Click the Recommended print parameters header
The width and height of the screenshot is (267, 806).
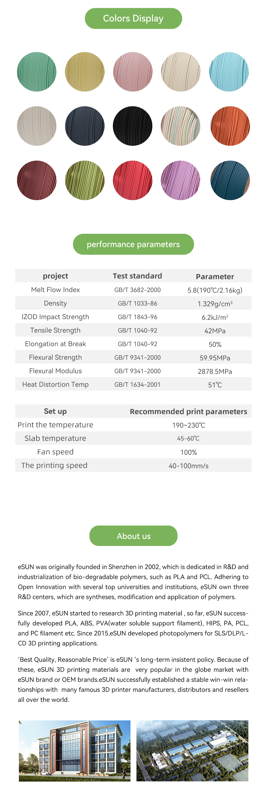(x=188, y=411)
